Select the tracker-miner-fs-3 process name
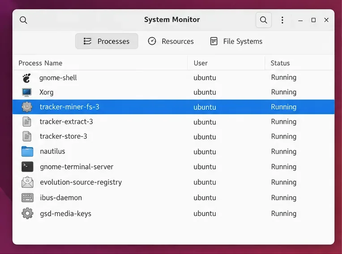Viewport: 342px width, 254px height. (x=69, y=107)
